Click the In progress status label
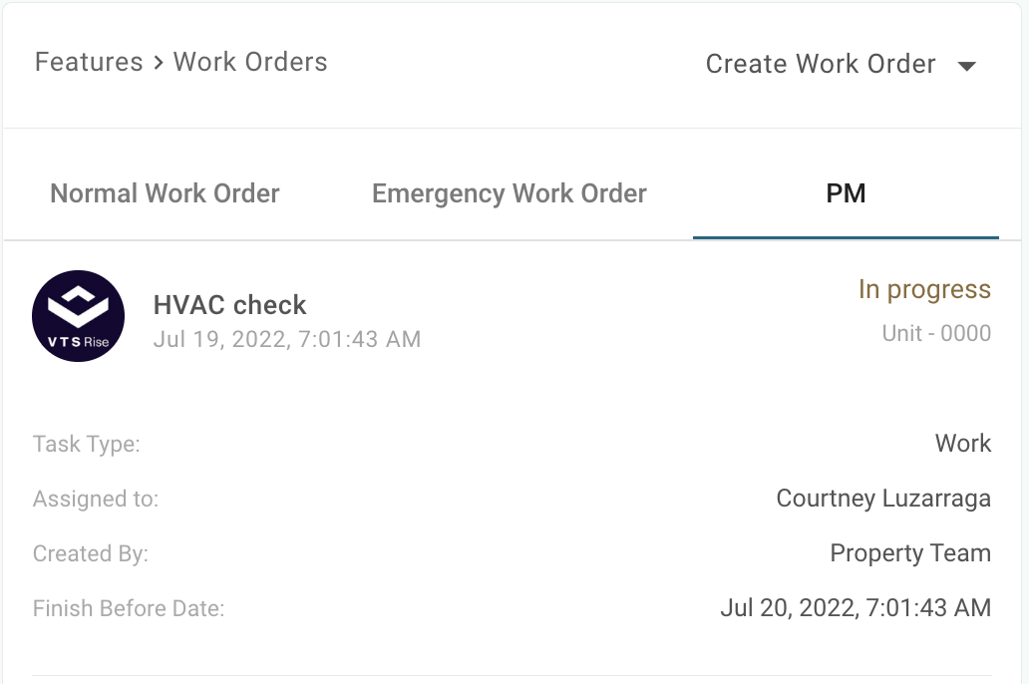This screenshot has width=1029, height=684. (924, 290)
